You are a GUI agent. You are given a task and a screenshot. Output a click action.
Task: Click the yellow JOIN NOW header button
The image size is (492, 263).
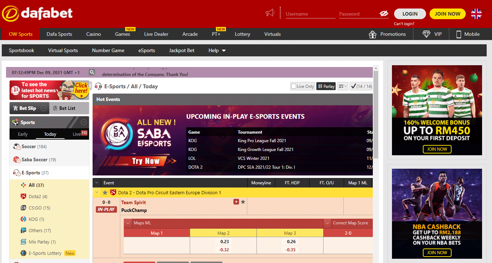pyautogui.click(x=447, y=14)
